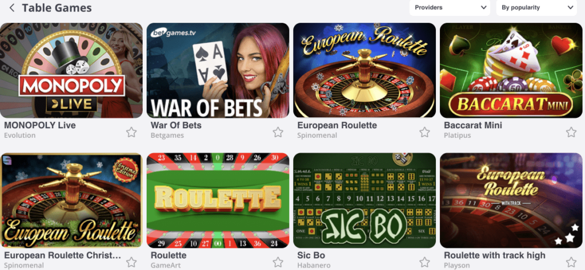The image size is (585, 270).
Task: Open the Baccarat Mini thumbnail
Action: [511, 70]
